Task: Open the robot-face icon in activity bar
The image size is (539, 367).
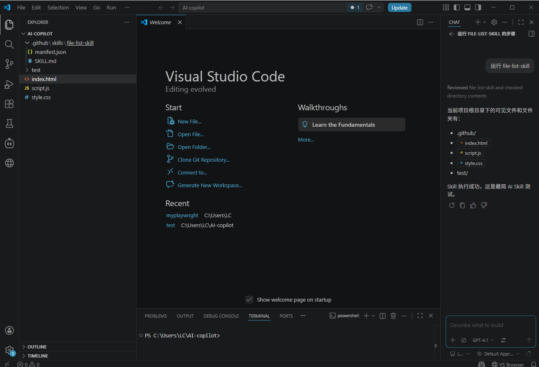Action: (x=9, y=143)
